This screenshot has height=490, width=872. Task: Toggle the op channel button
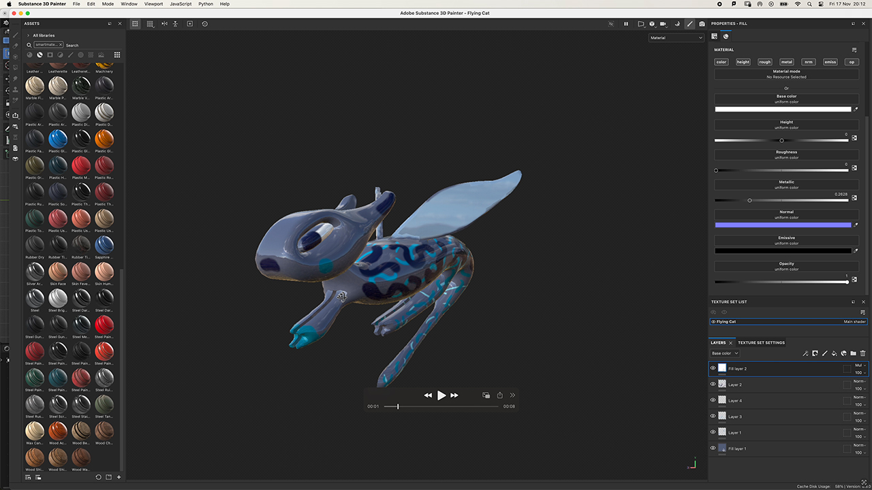tap(852, 62)
